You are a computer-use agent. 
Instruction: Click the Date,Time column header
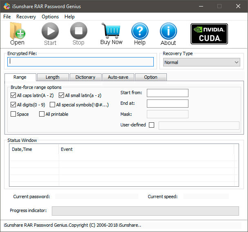34,149
